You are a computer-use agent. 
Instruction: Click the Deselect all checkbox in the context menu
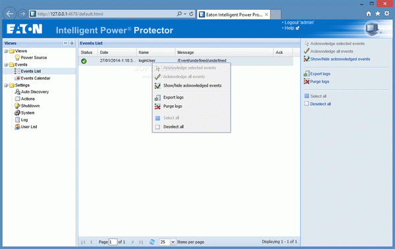tap(158, 127)
